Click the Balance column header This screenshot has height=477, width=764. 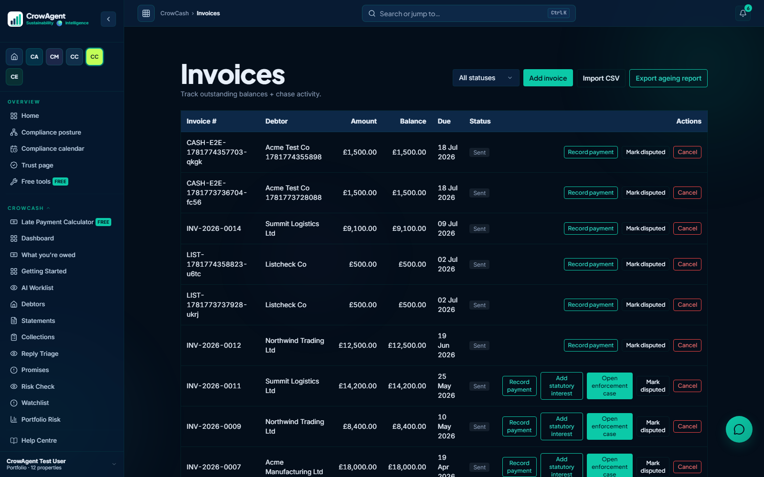tap(413, 121)
